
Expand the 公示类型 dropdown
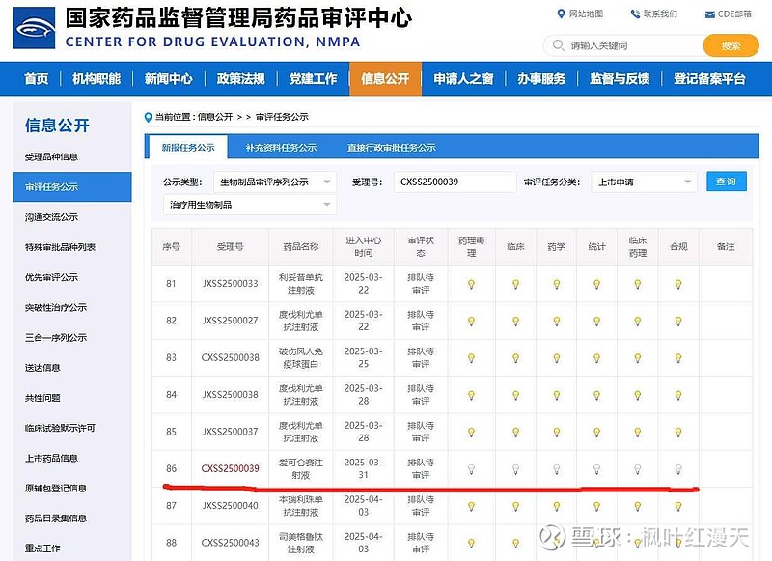point(275,182)
